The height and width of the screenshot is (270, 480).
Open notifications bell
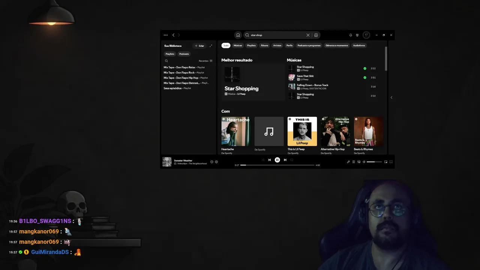tap(351, 35)
